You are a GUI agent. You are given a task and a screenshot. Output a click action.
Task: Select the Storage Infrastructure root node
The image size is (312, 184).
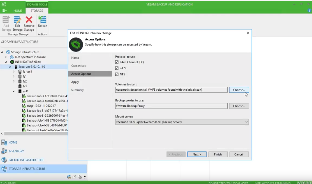25,52
